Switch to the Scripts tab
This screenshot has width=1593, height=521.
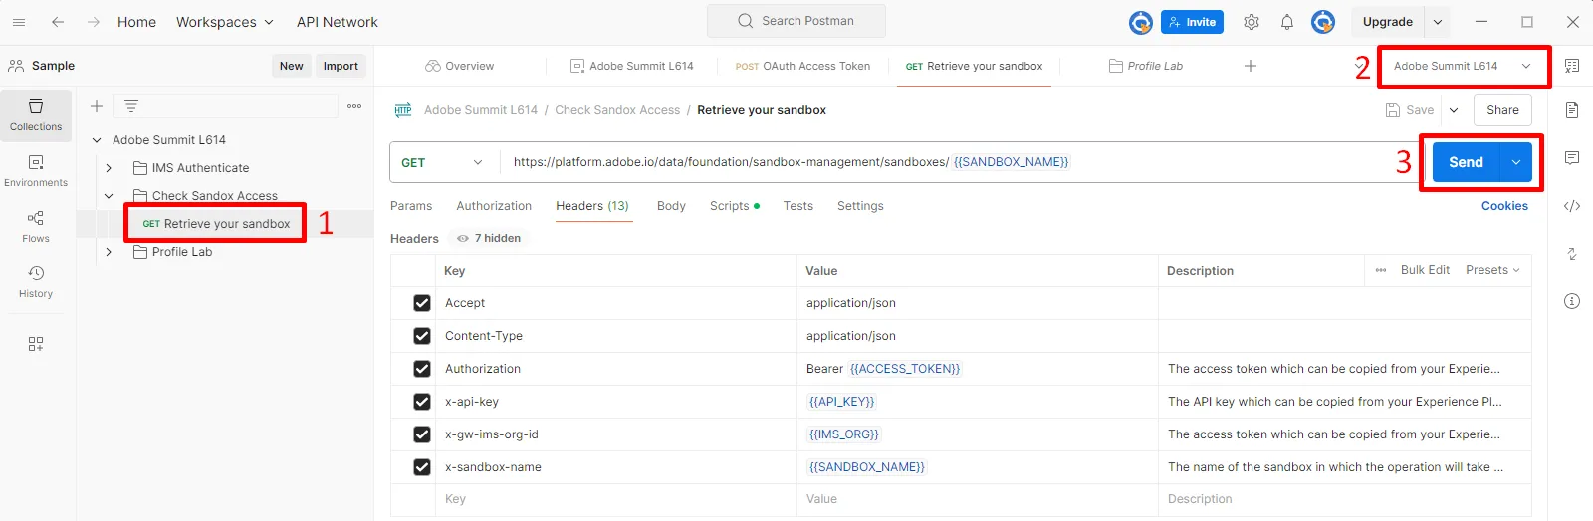[735, 206]
